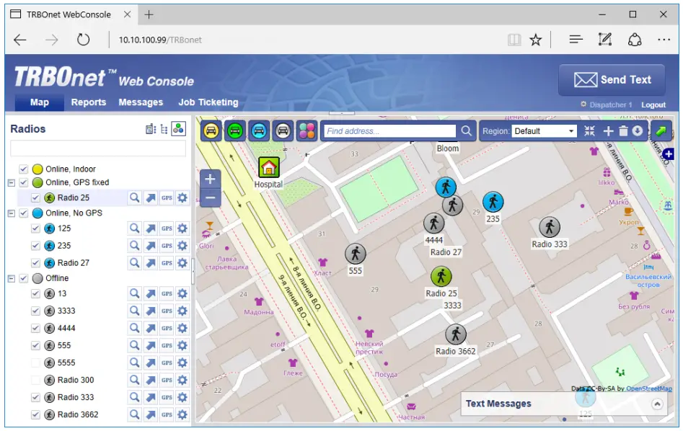This screenshot has width=683, height=431.
Task: Open the Job Ticketing tab
Action: [208, 102]
